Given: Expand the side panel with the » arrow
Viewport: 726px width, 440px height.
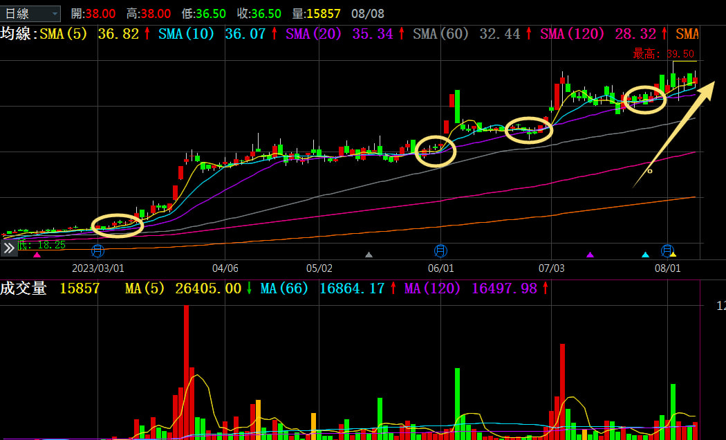Looking at the screenshot, I should 8,248.
